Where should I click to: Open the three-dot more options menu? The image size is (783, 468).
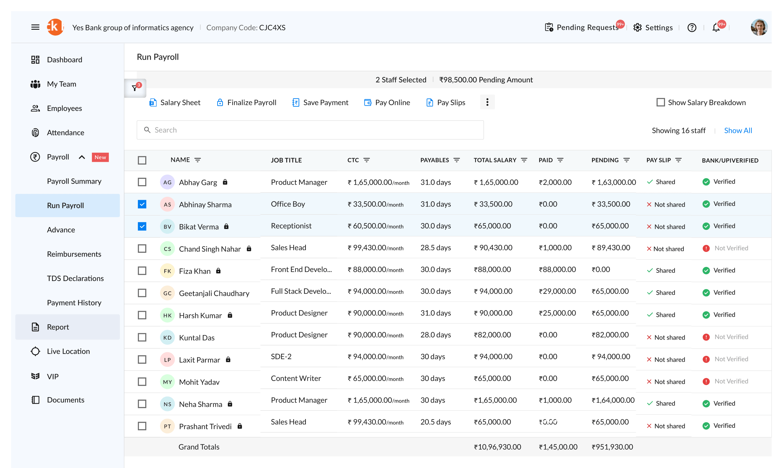point(487,102)
